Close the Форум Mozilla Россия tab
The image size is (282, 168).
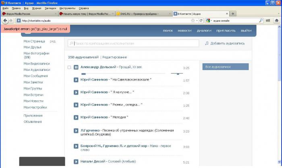coord(56,14)
